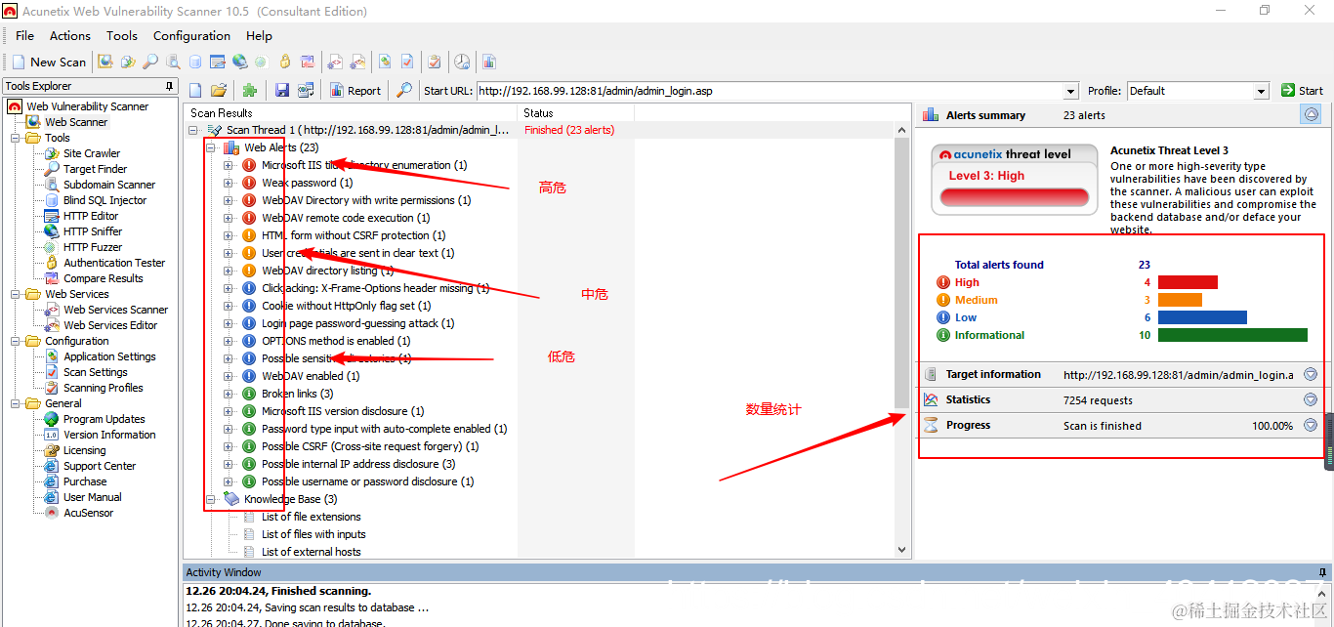Click the green puzzle-piece icon
Image resolution: width=1334 pixels, height=627 pixels.
250,91
